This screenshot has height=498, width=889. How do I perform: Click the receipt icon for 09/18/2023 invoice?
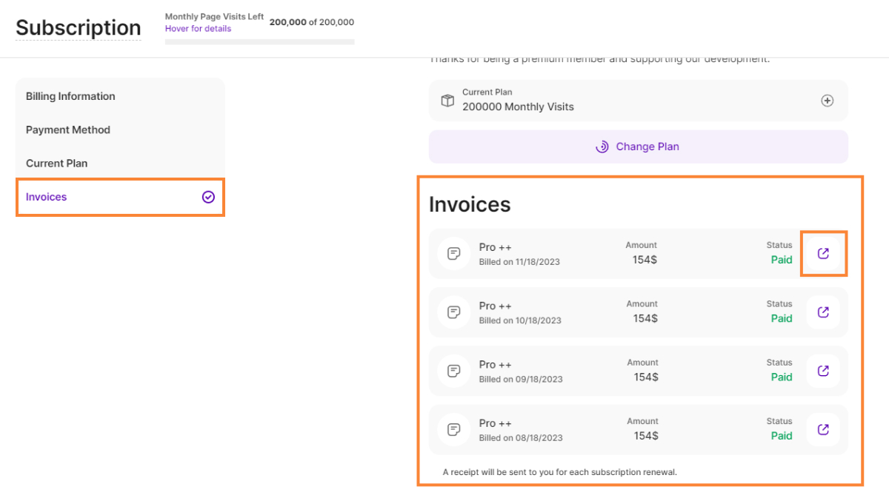pyautogui.click(x=454, y=371)
